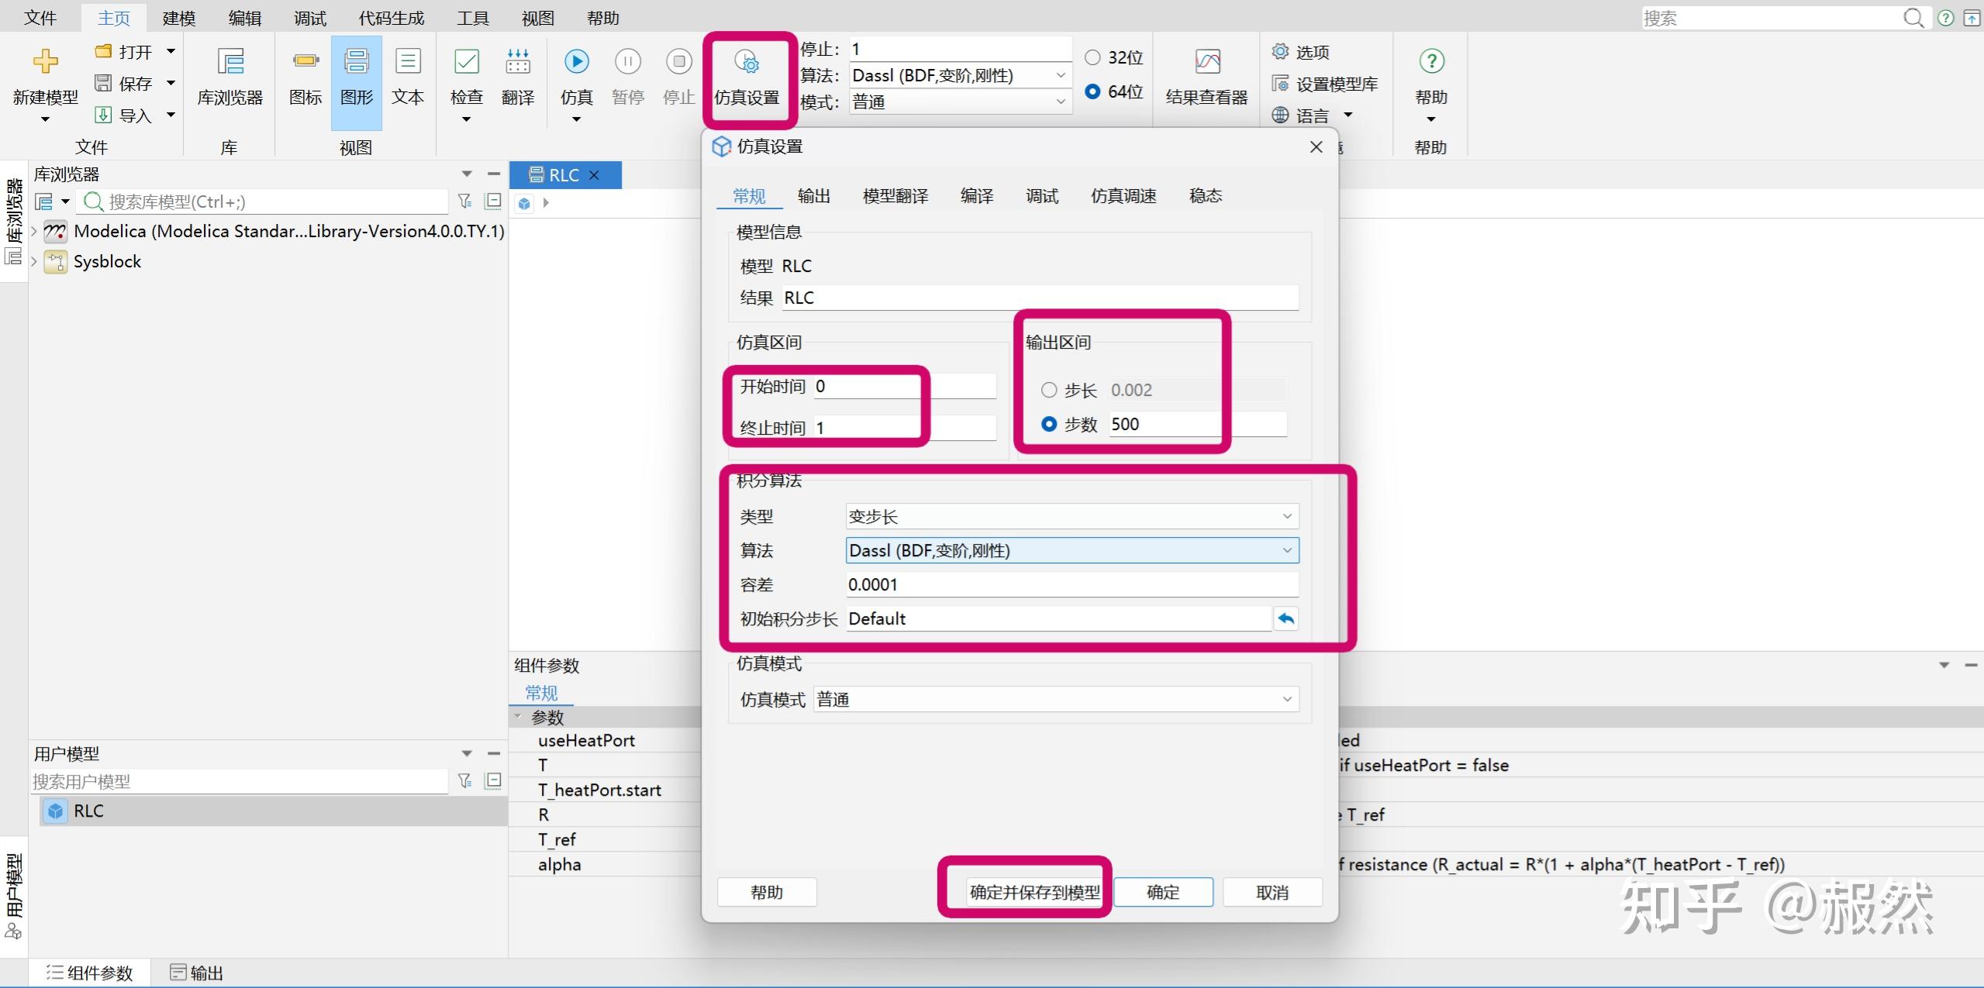Click the 确定 button
This screenshot has width=1984, height=988.
(1163, 892)
